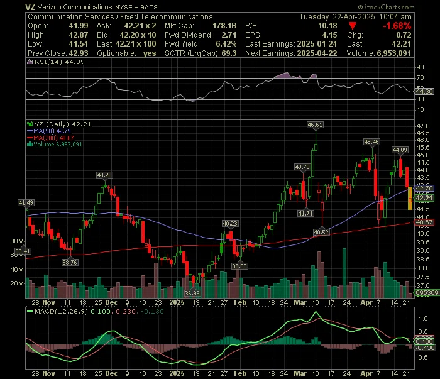Click the Tuesday 22-Apr-2025 10:04 am timestamp
The image size is (440, 379).
pos(355,17)
